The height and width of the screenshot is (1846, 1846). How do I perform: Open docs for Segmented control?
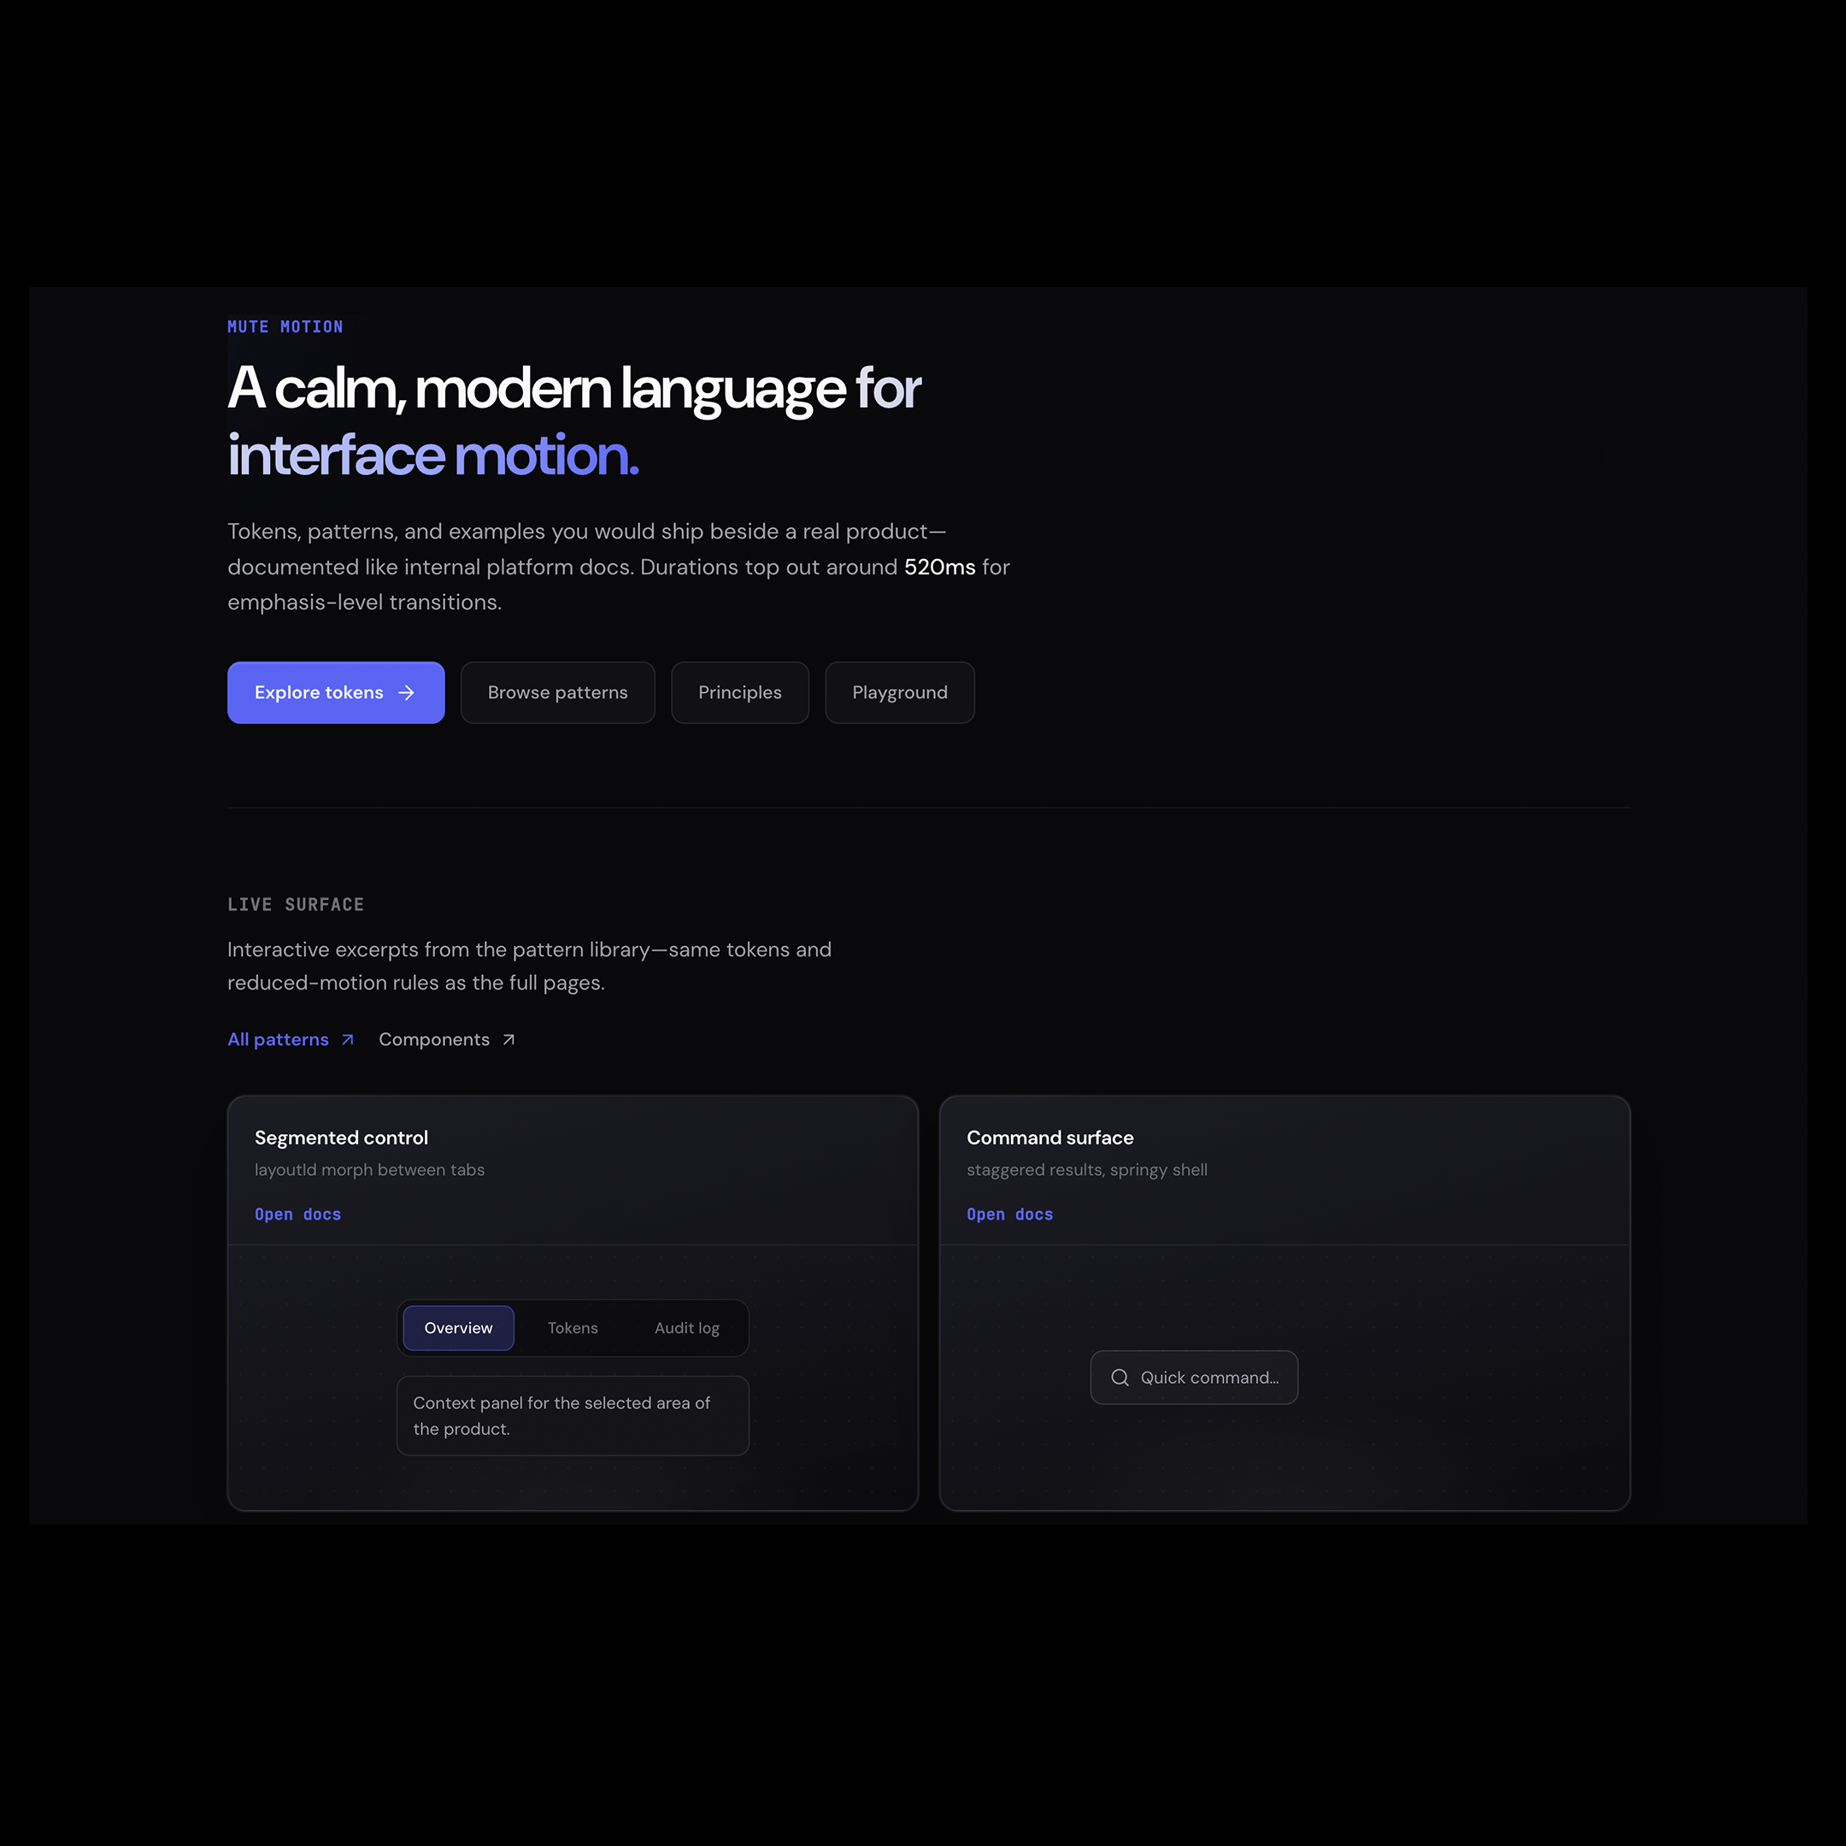[x=298, y=1214]
